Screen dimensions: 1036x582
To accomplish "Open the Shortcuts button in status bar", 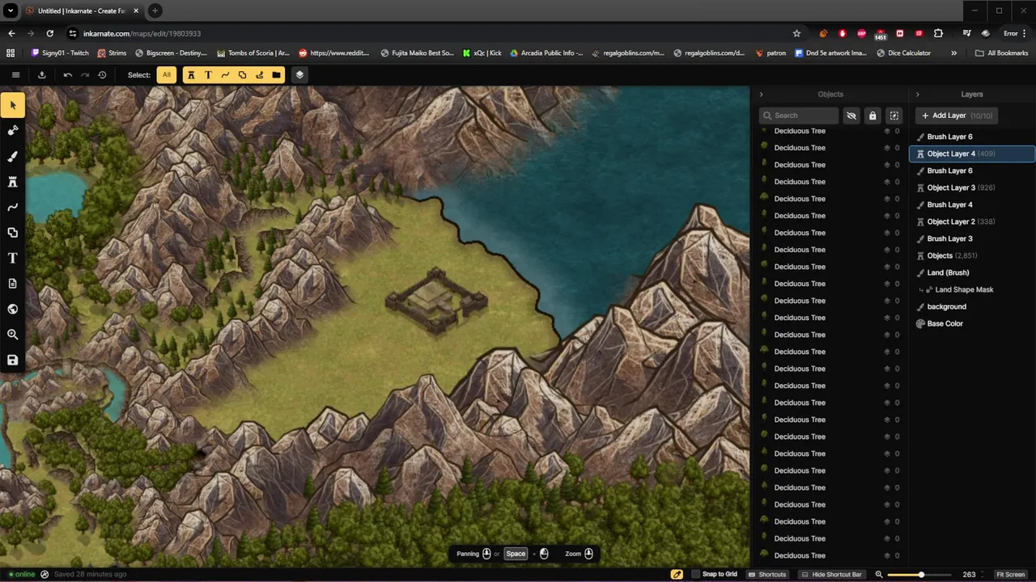I will point(766,574).
